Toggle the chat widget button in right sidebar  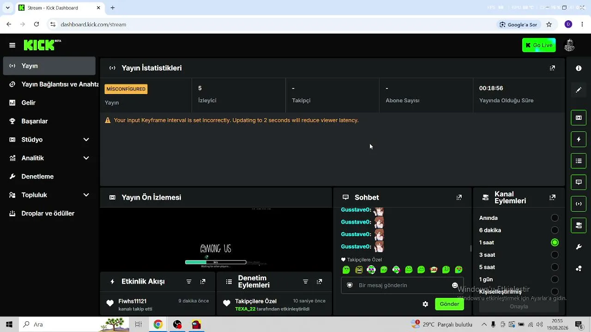579,182
